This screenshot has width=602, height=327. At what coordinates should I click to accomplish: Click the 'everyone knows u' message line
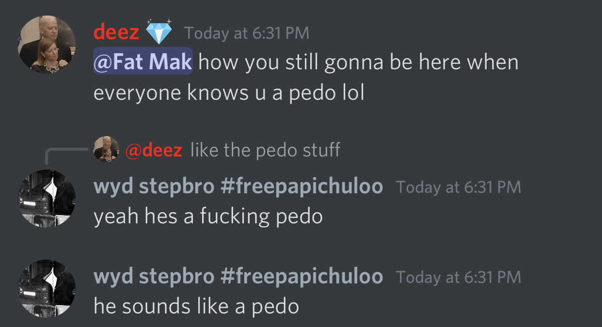(229, 93)
